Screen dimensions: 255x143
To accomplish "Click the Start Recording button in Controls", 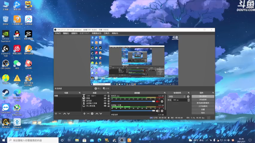I will 203,100.
